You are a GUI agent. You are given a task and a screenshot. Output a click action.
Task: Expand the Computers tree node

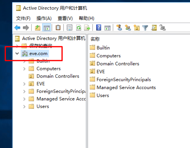[x=24, y=69]
